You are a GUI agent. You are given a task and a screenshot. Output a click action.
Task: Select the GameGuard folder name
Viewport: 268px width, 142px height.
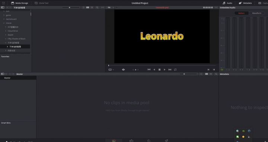11,19
